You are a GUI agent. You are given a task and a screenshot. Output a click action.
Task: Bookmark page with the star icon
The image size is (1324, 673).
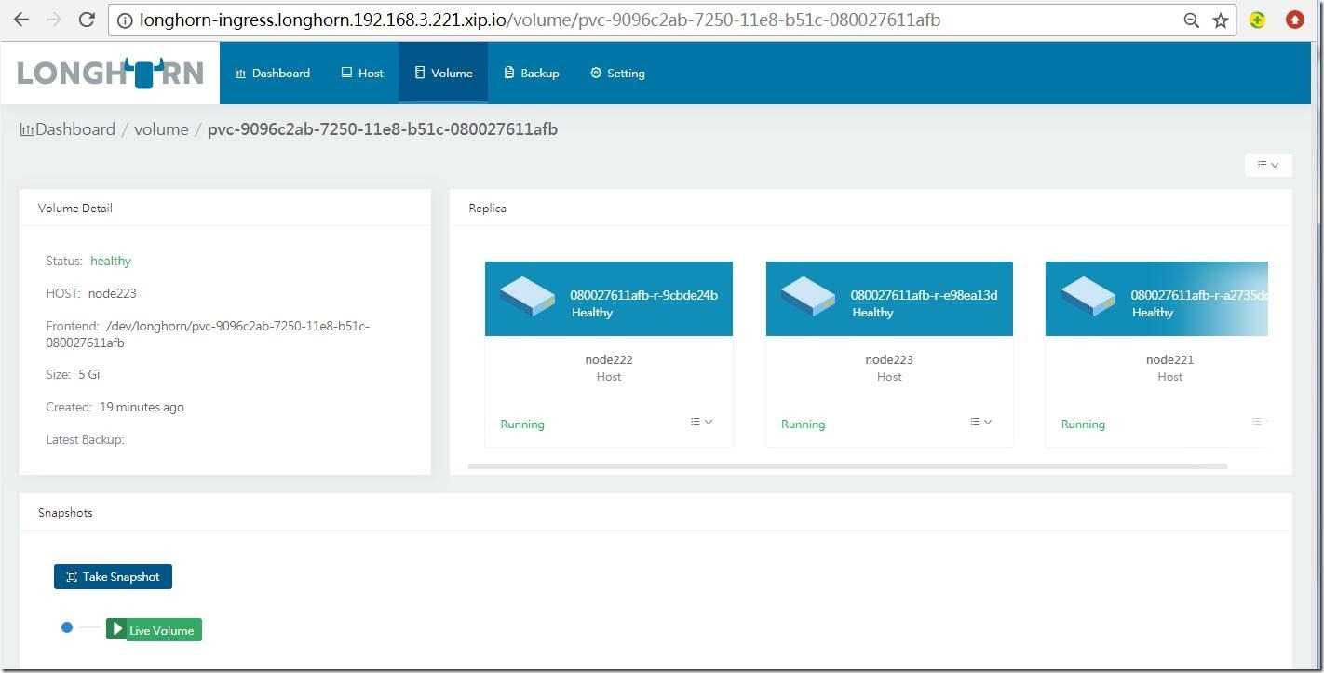(x=1221, y=20)
